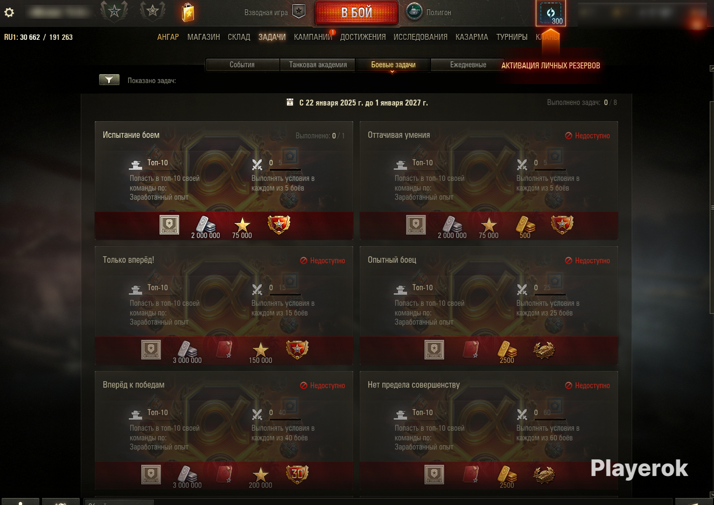Select the platoon game star badge icon
714x505 pixels.
(x=299, y=11)
